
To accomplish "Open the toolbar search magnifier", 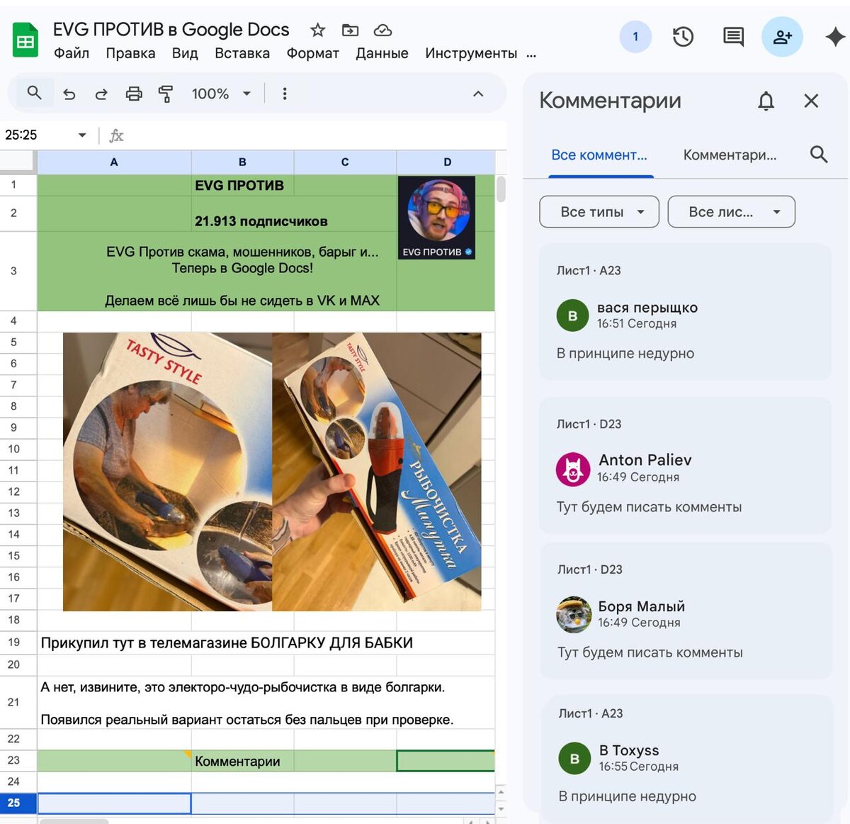I will click(x=34, y=93).
